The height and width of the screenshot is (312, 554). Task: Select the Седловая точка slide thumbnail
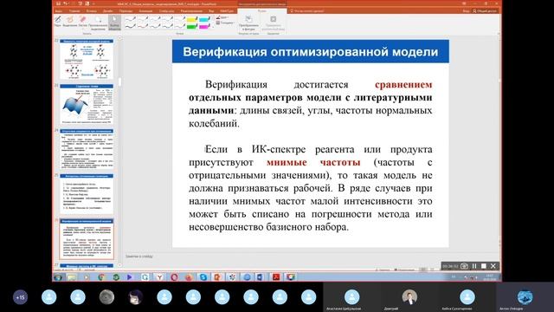tap(87, 104)
